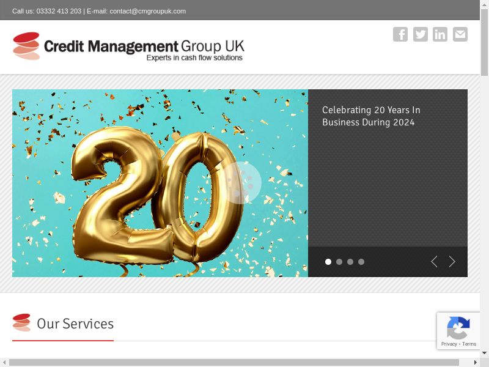489x367 pixels.
Task: Go to previous slide arrow
Action: coord(434,262)
